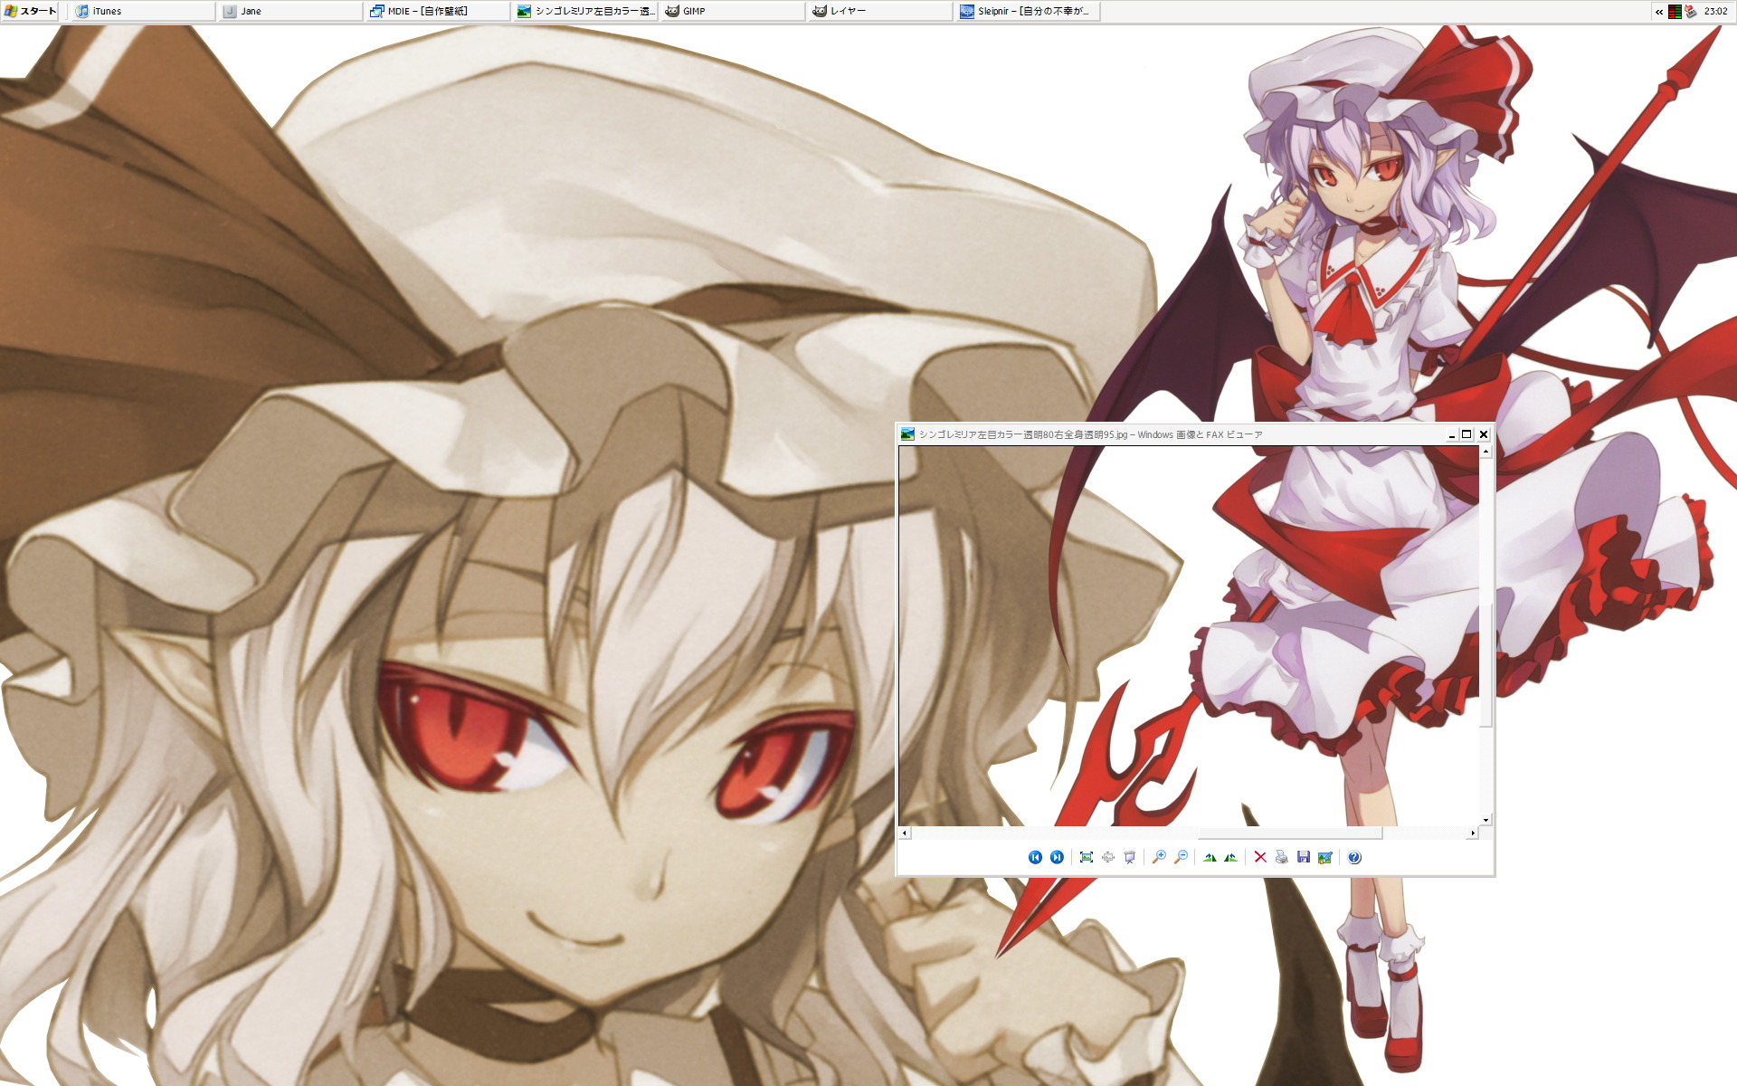This screenshot has height=1086, width=1737.
Task: Switch to the Jane taskbar button
Action: coord(290,11)
